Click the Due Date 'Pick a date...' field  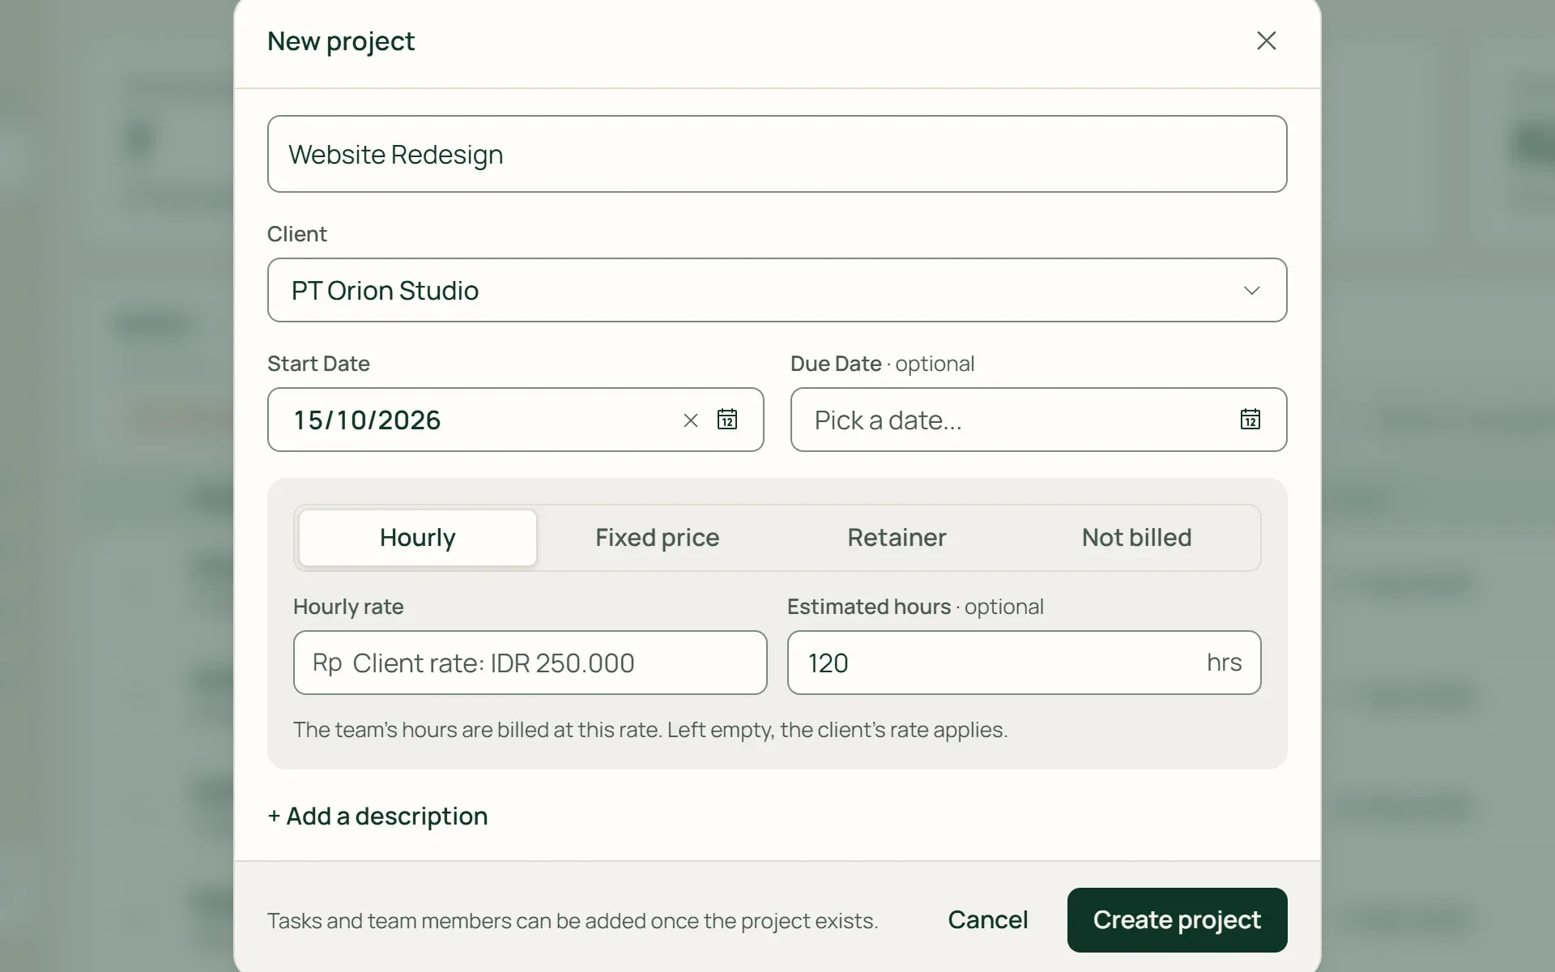point(1038,420)
